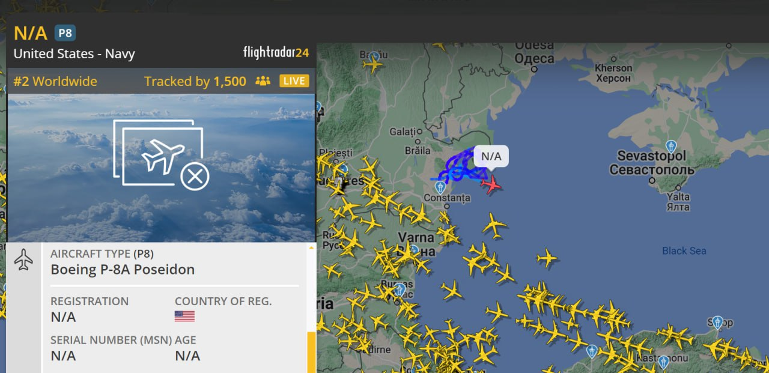The width and height of the screenshot is (769, 373).
Task: Open the flightradar24 logo link
Action: point(276,52)
